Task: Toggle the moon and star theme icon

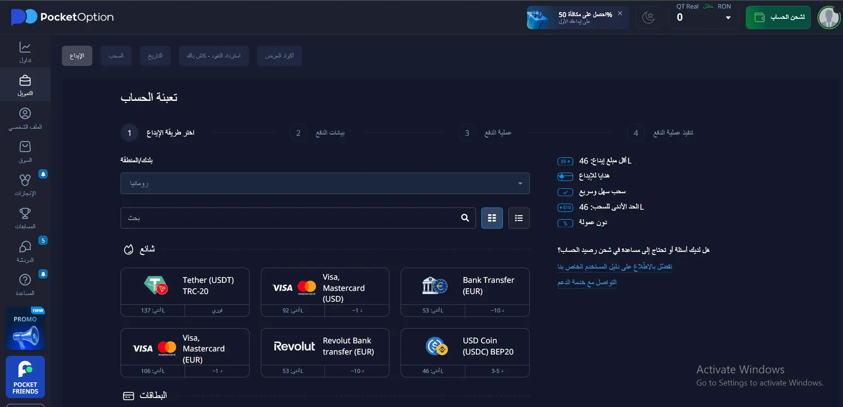Action: tap(648, 17)
